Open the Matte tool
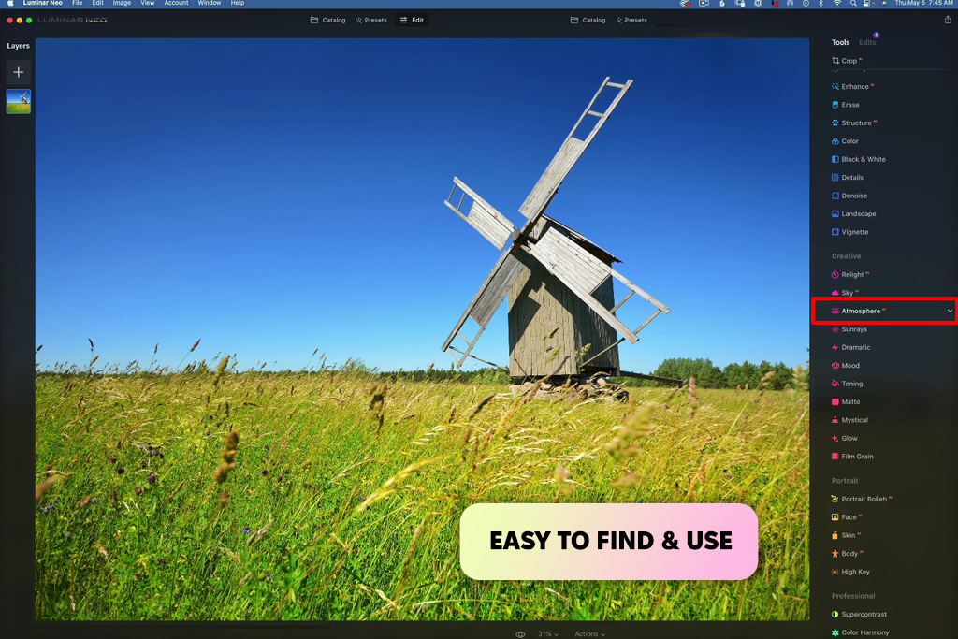This screenshot has height=639, width=958. pyautogui.click(x=846, y=402)
